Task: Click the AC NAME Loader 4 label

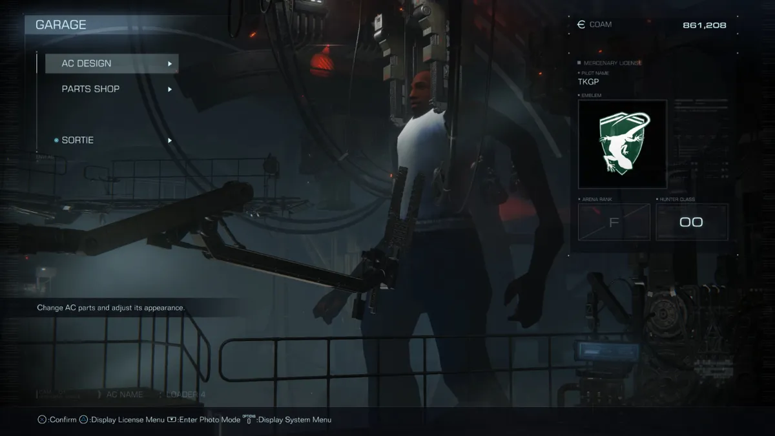Action: point(155,394)
